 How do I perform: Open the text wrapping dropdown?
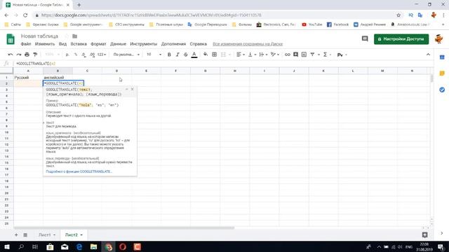point(263,55)
